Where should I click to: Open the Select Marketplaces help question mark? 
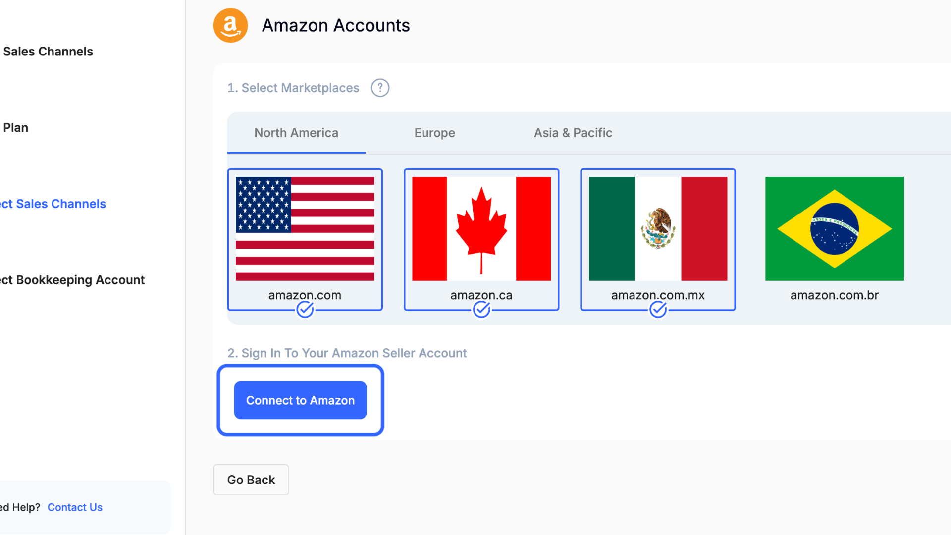click(x=380, y=88)
